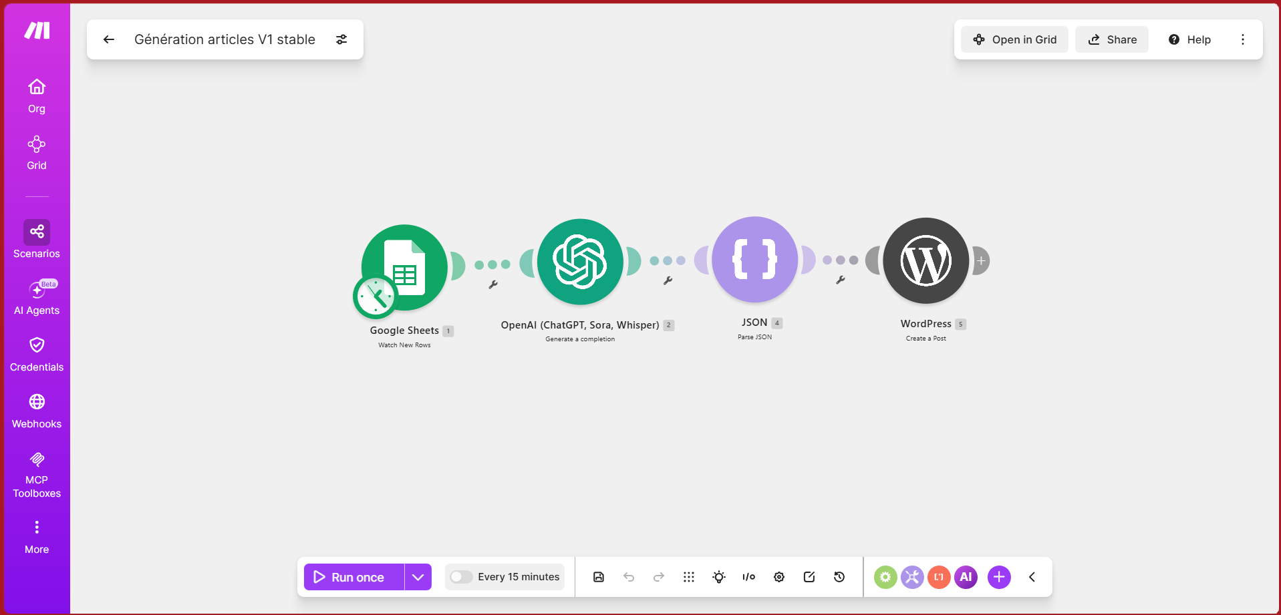Open scenario inputs and outputs (I/O)
This screenshot has height=615, width=1281.
(x=749, y=577)
